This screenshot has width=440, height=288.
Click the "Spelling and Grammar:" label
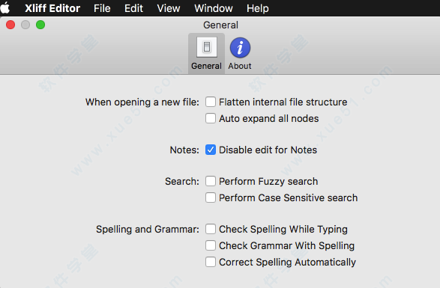[x=148, y=230]
